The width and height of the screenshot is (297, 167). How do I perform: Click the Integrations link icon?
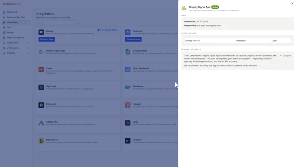point(4,22)
